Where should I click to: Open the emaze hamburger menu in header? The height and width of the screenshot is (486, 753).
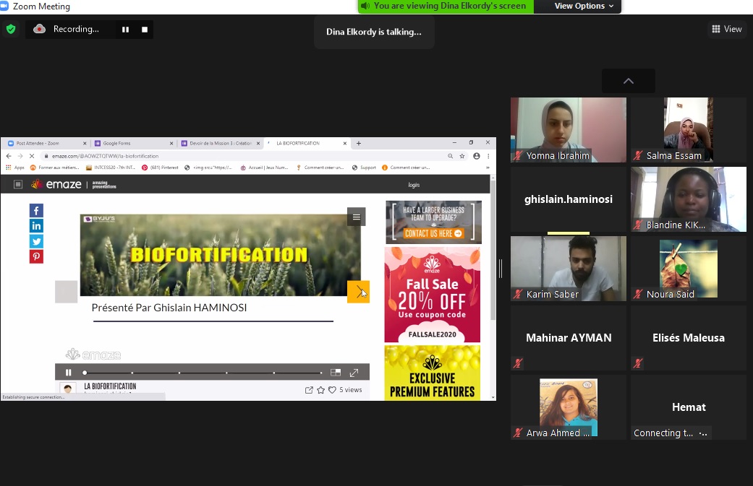[x=18, y=185]
